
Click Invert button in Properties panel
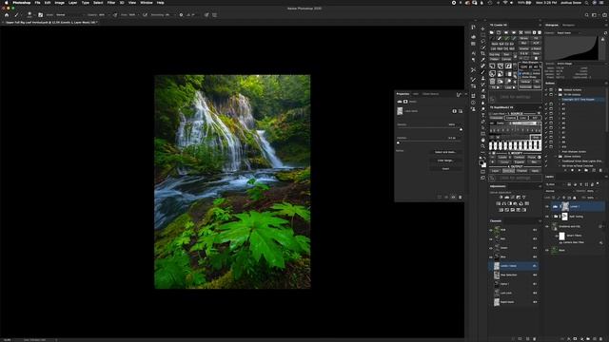(445, 169)
